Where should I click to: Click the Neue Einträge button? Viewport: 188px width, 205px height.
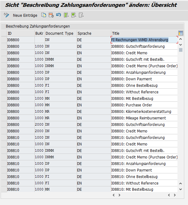[25, 15]
